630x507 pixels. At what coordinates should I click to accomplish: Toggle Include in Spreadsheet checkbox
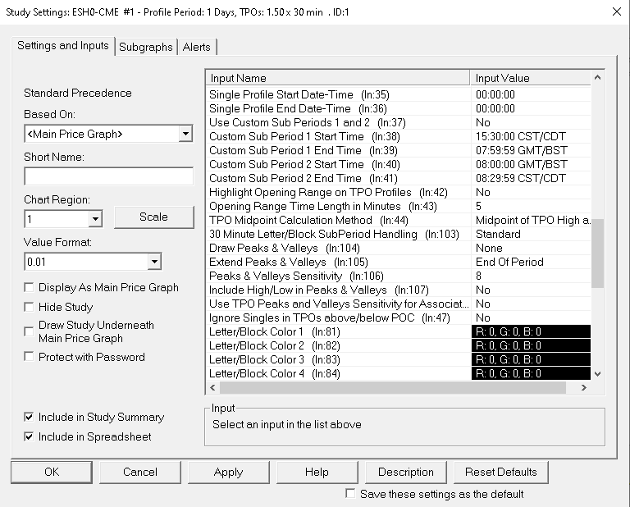pos(29,436)
